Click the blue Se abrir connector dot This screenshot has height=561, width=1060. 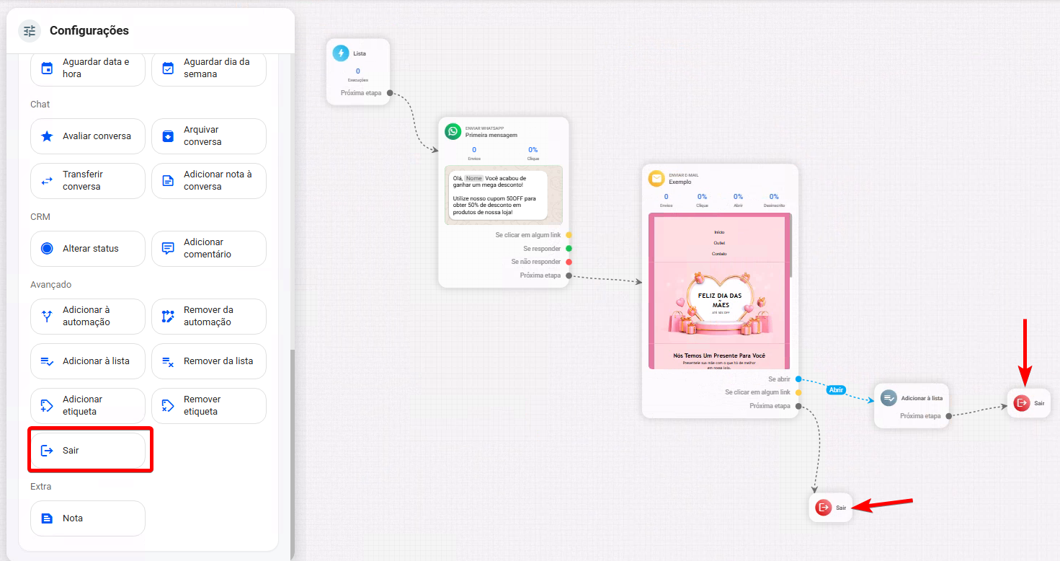pos(798,379)
